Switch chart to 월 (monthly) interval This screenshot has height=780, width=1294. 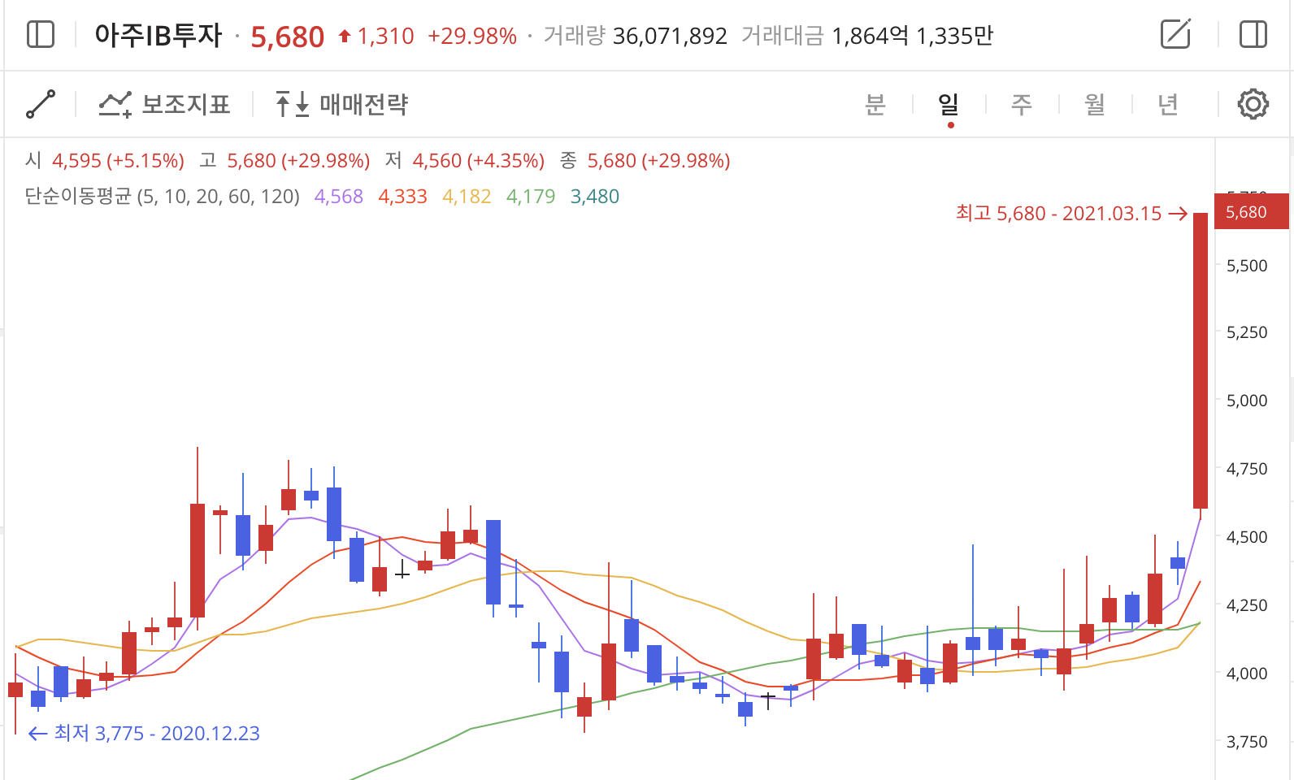point(1095,104)
